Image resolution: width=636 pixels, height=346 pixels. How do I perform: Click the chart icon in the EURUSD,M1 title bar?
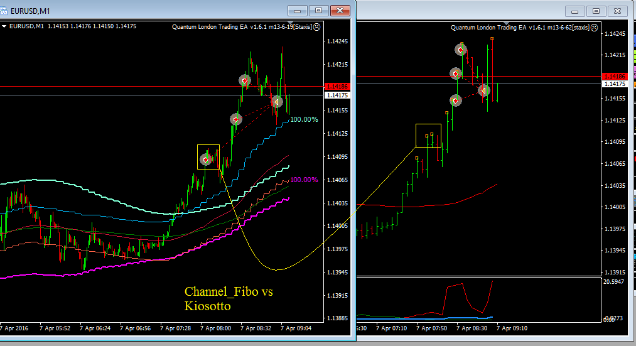click(x=3, y=11)
